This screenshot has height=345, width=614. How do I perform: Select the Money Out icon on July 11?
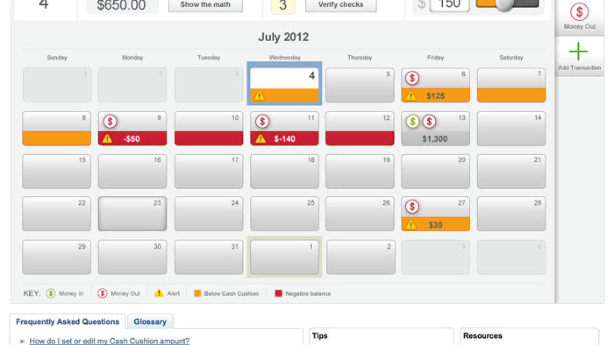pyautogui.click(x=263, y=121)
